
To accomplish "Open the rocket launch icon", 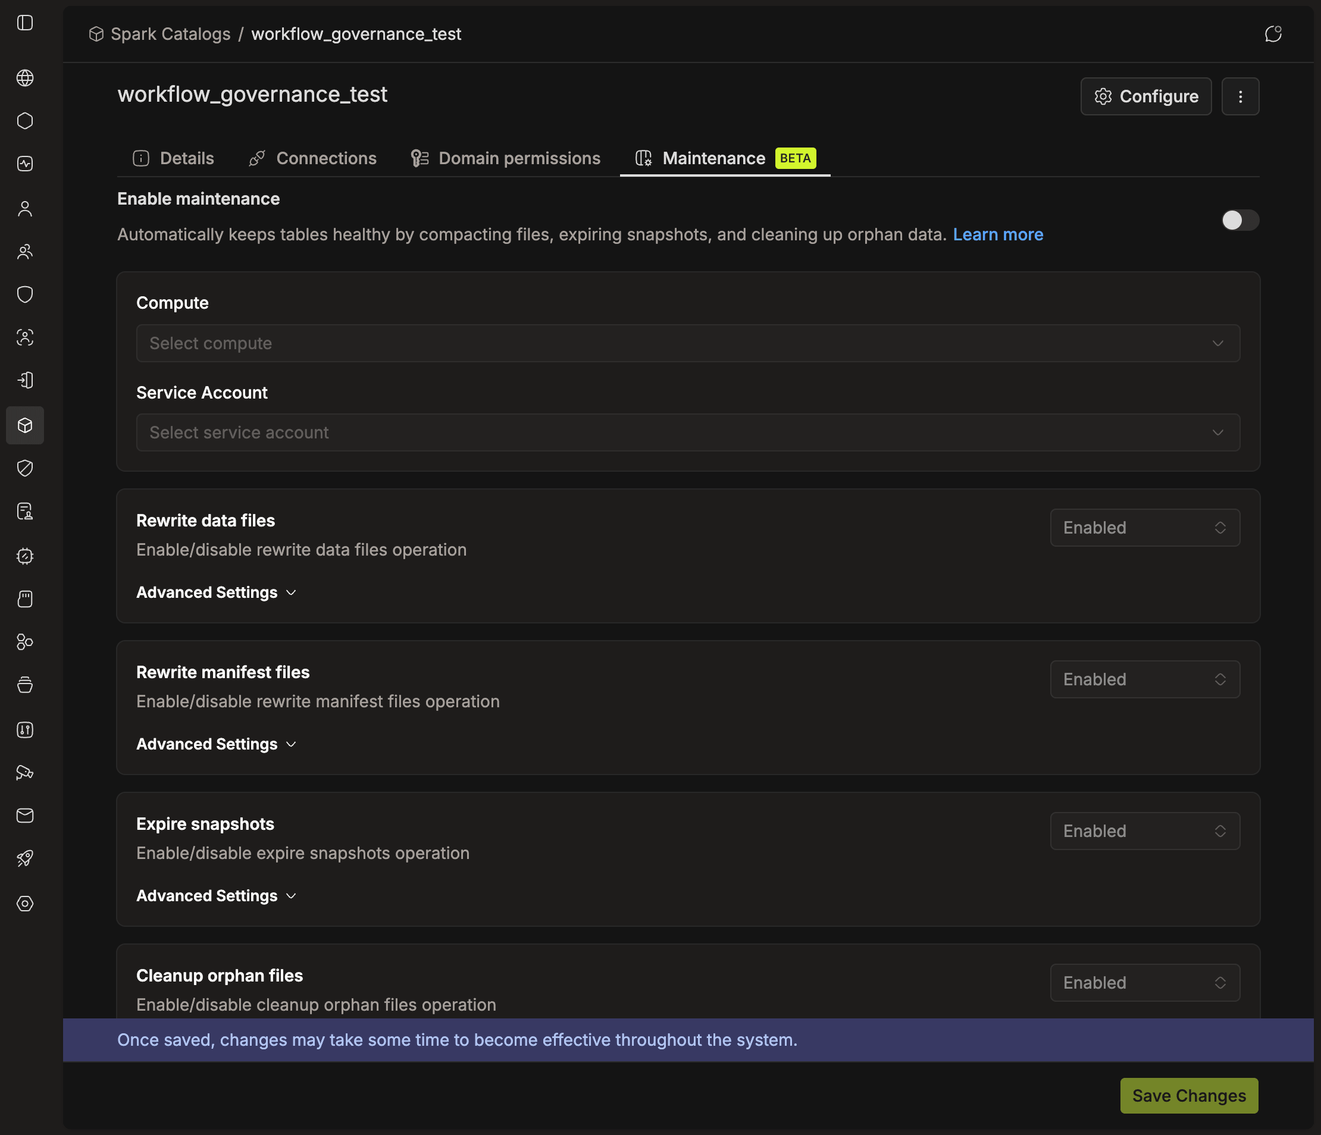I will [x=25, y=858].
